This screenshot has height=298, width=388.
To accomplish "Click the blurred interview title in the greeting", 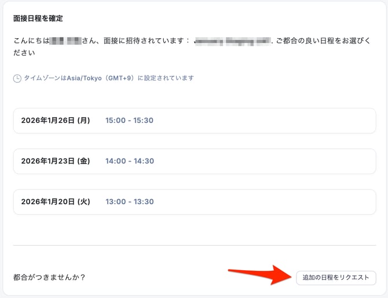I will [233, 42].
